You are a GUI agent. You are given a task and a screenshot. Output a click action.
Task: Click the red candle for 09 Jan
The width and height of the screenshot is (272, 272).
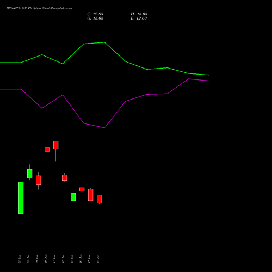[x=39, y=180]
